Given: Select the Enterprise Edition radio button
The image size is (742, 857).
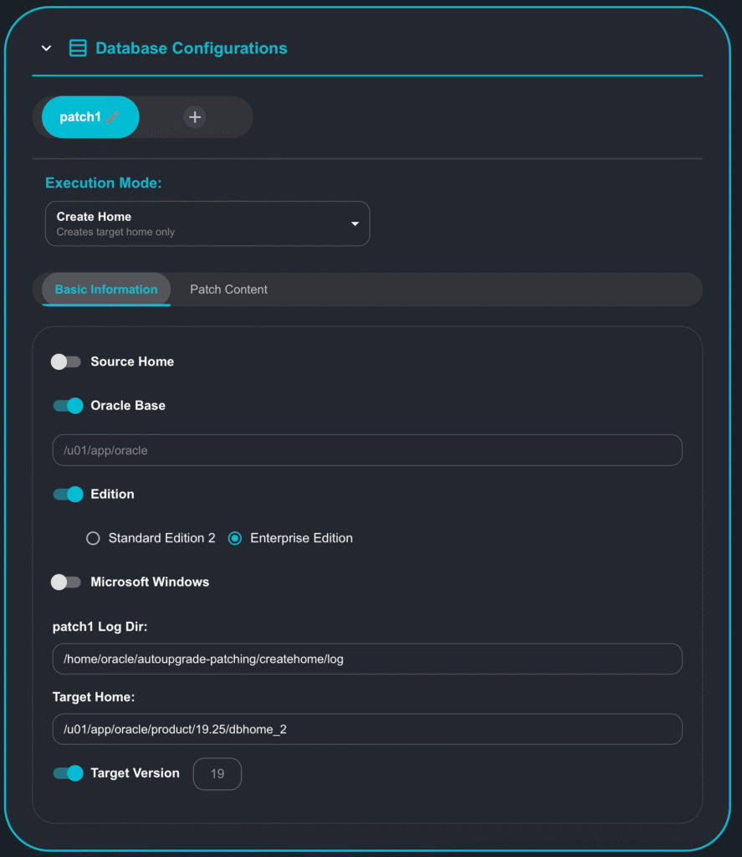Looking at the screenshot, I should (235, 538).
